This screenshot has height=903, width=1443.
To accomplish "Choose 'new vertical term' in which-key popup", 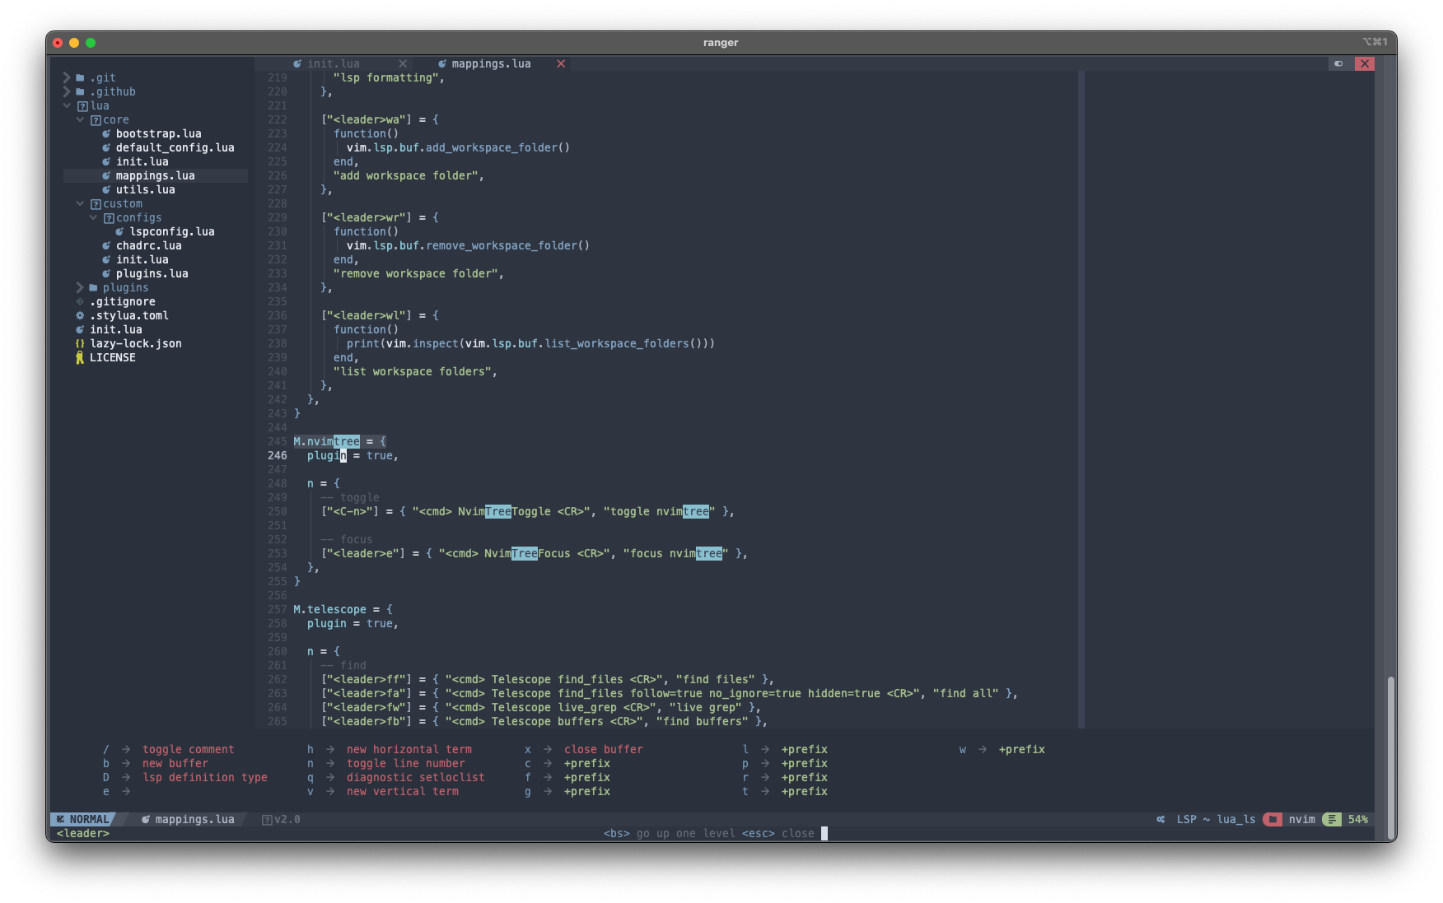I will (402, 791).
